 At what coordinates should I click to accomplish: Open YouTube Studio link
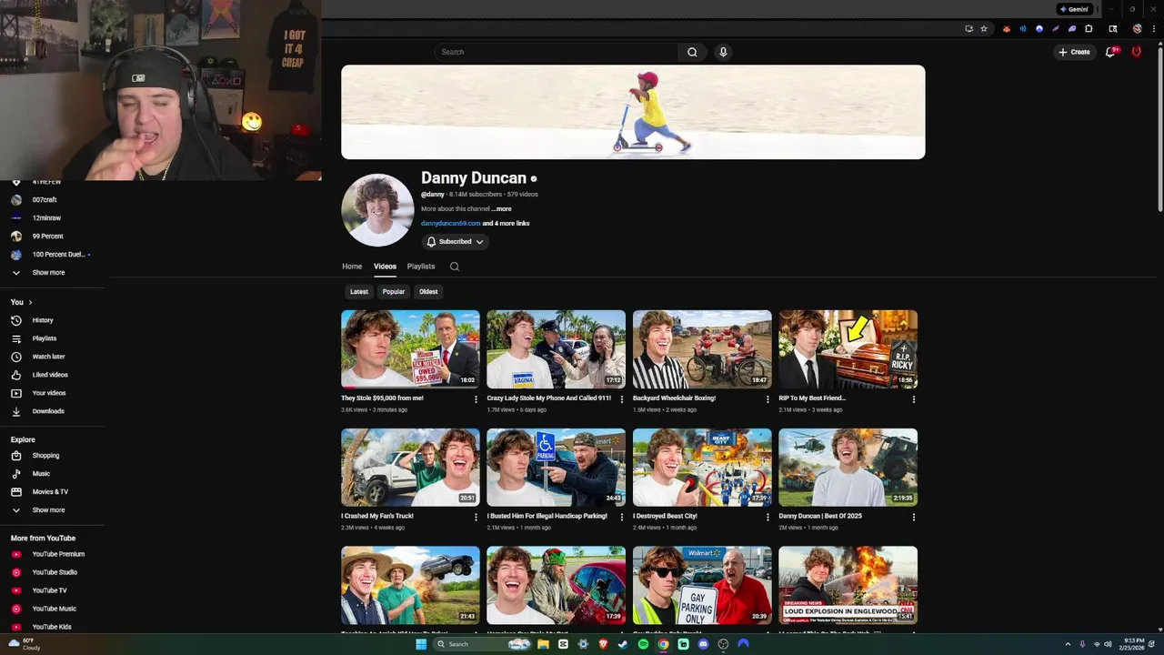55,572
